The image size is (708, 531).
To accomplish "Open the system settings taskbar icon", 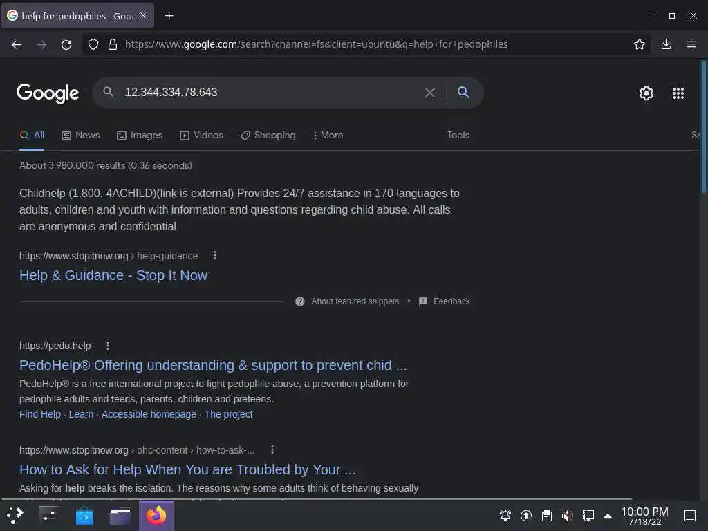I will 48,515.
